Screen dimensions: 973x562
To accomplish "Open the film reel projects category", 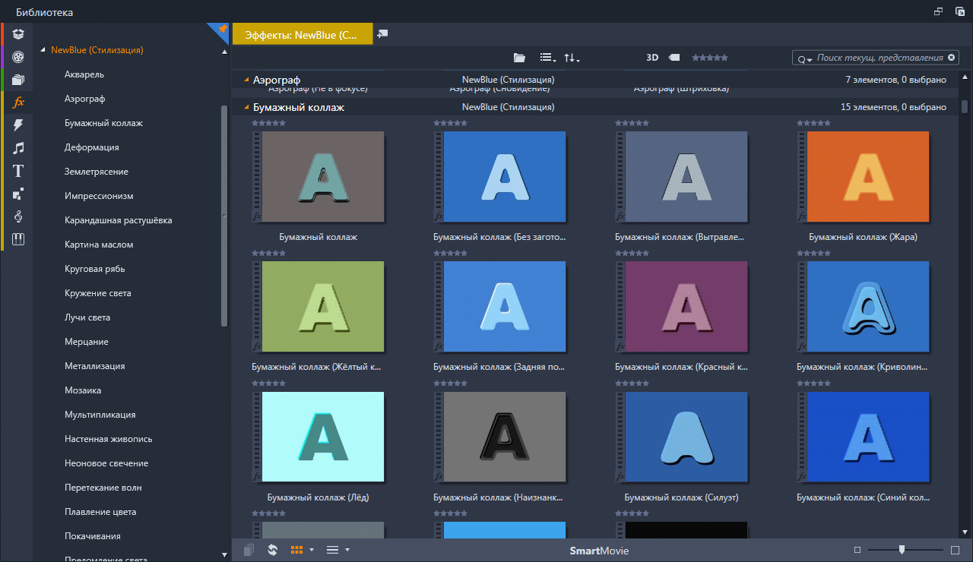I will pyautogui.click(x=19, y=56).
